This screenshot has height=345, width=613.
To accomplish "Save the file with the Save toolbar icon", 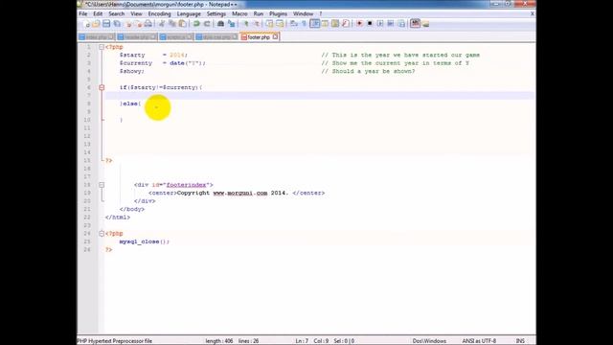I will (106, 24).
